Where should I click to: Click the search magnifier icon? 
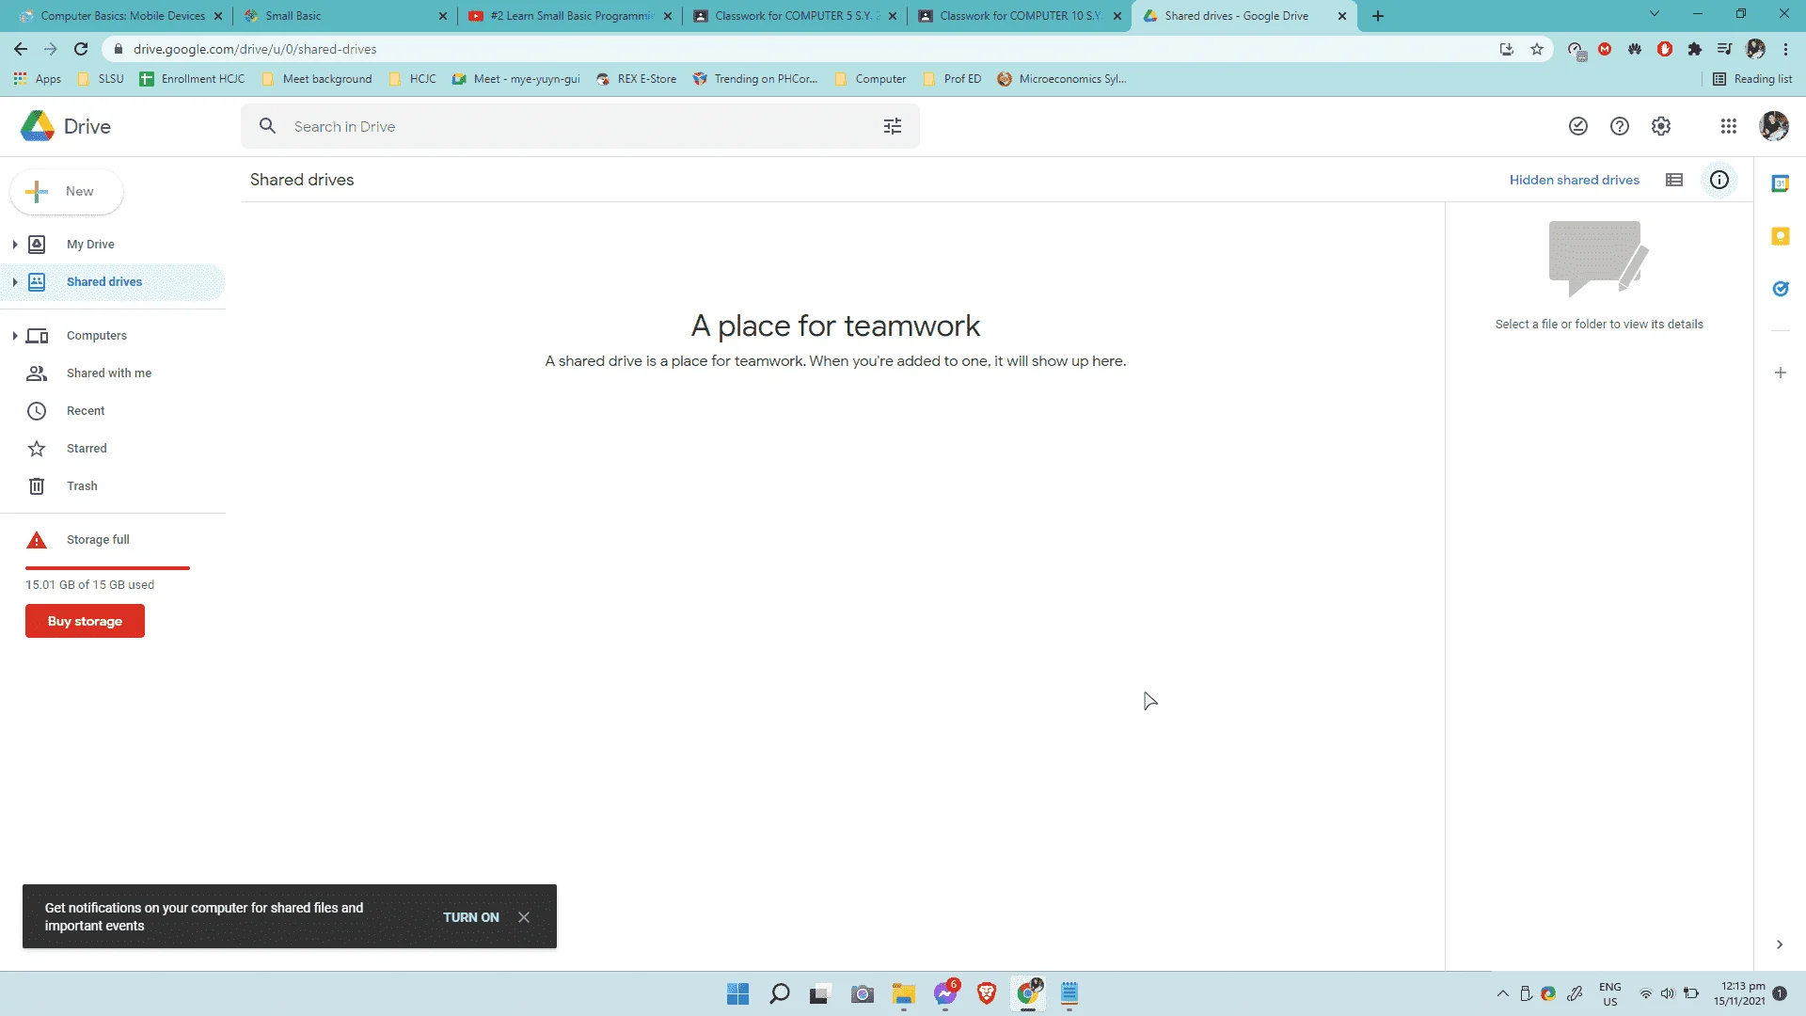click(267, 126)
